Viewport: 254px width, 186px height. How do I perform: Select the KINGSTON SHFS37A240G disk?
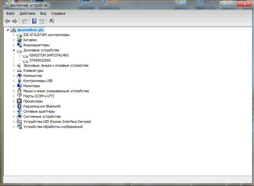[x=49, y=55]
